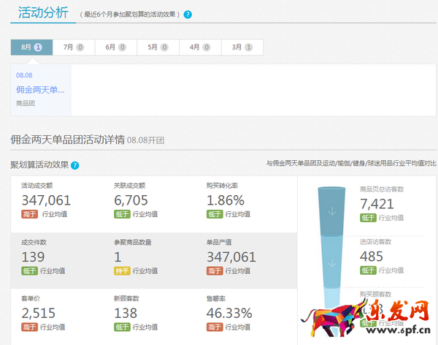Viewport: 438px width, 345px height.
Task: Click the 高于 badge under 单品产值
Action: pos(215,270)
